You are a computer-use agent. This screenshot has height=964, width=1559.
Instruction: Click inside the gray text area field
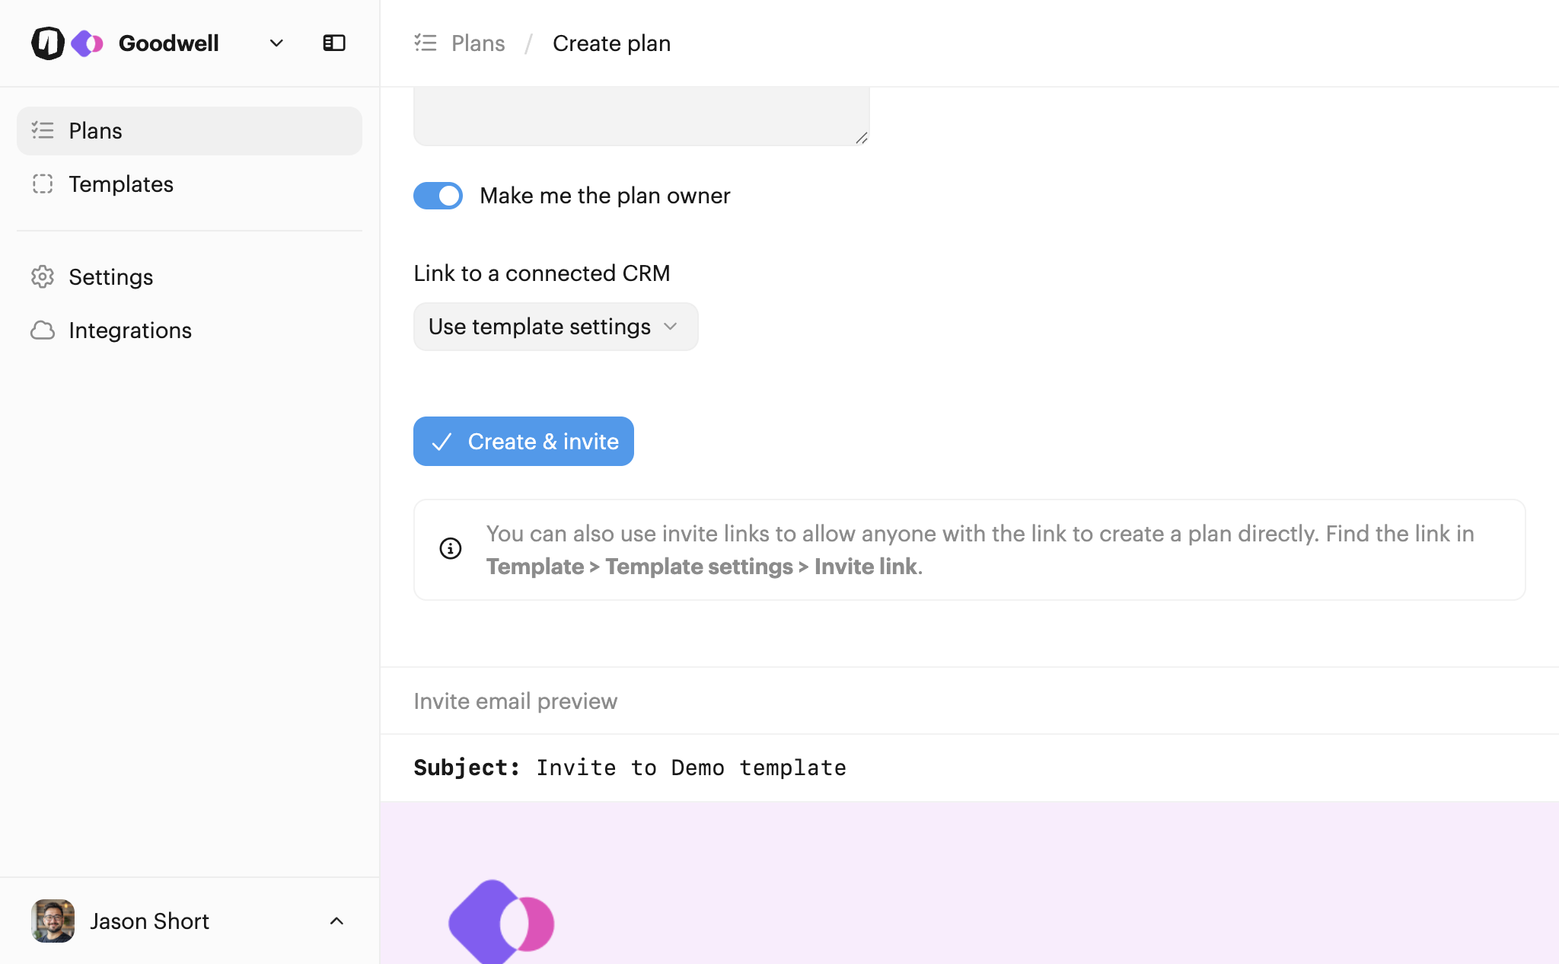[x=641, y=116]
